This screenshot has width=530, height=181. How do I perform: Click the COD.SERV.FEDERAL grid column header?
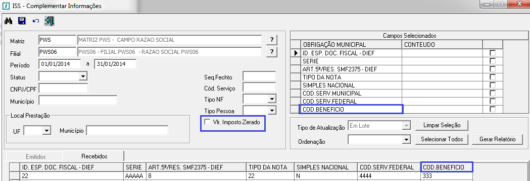coord(389,167)
